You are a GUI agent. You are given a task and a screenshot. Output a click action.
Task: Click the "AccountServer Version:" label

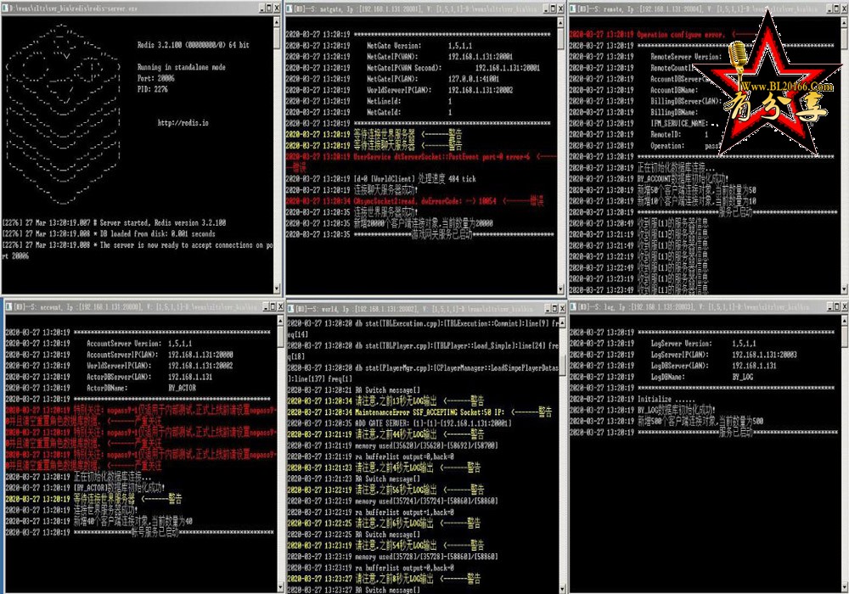123,344
